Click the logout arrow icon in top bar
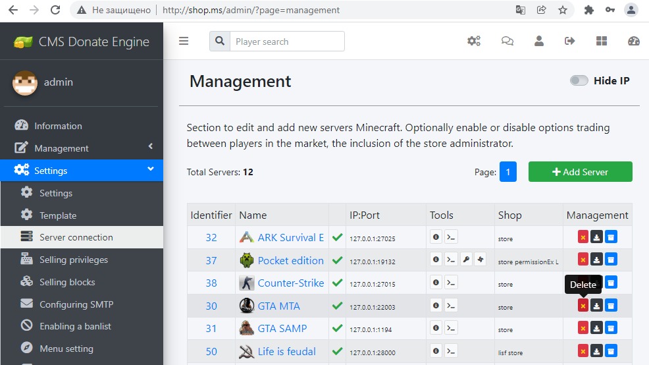 click(x=570, y=41)
